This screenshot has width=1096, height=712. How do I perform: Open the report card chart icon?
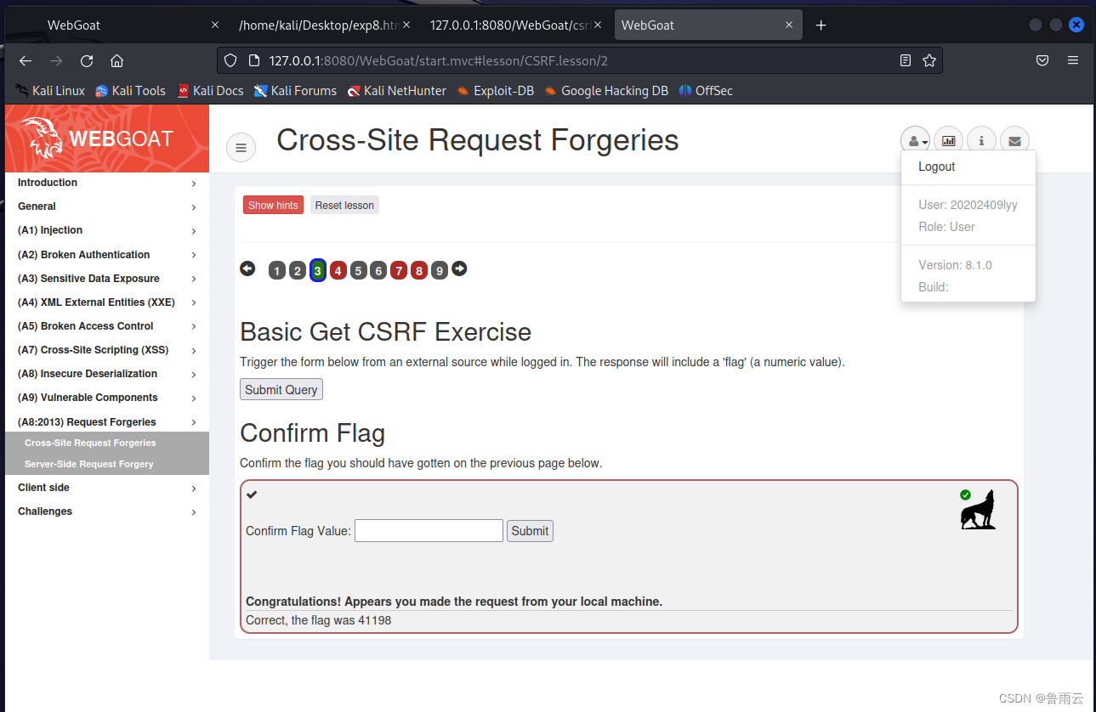(948, 141)
